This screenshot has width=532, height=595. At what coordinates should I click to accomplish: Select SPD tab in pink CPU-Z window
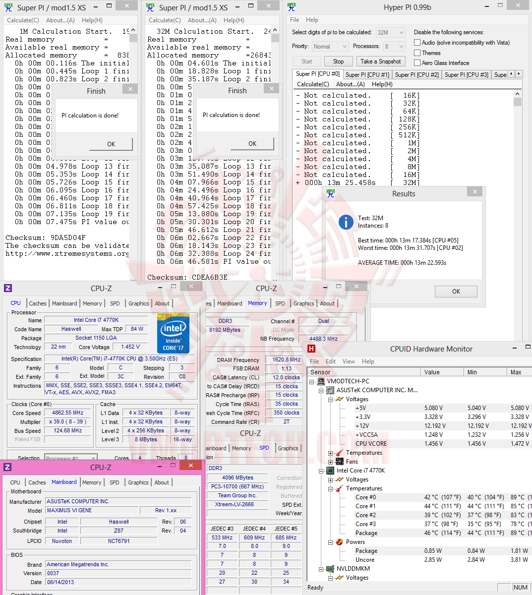[x=115, y=482]
